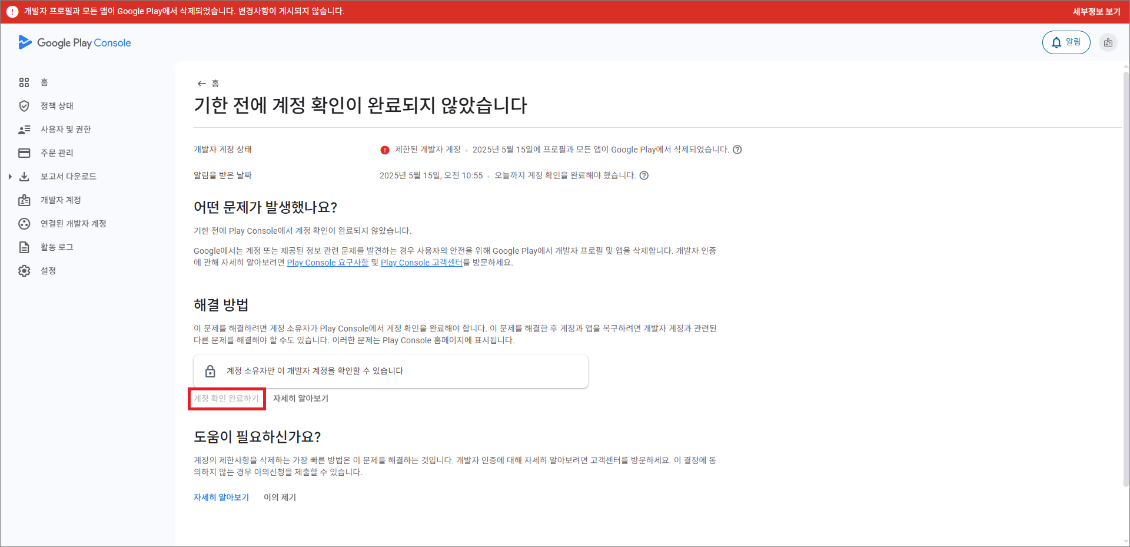Screen dimensions: 1130x547
Task: Click the 계정 확인 완료하기 button
Action: pyautogui.click(x=227, y=399)
